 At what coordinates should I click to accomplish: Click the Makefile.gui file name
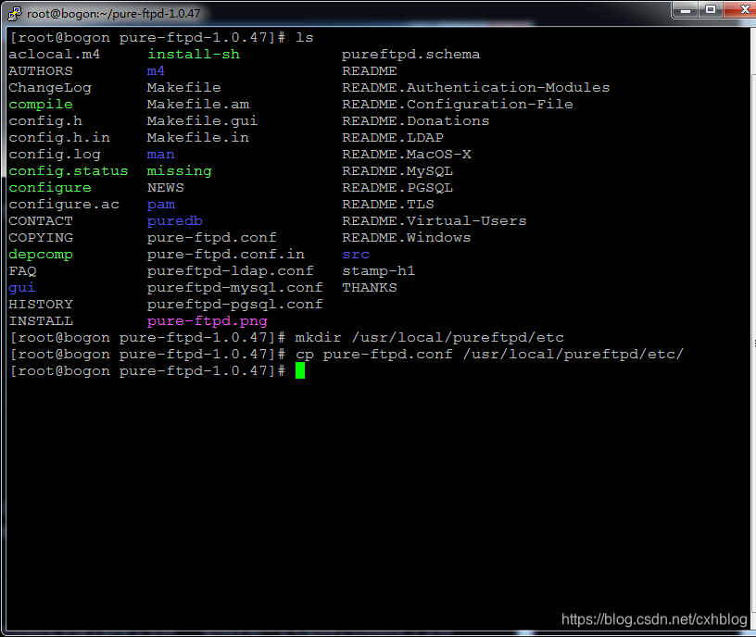point(202,121)
